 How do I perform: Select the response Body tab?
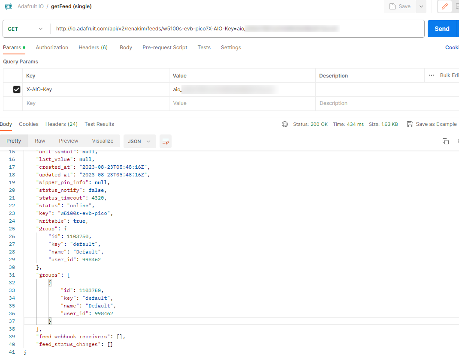click(6, 124)
